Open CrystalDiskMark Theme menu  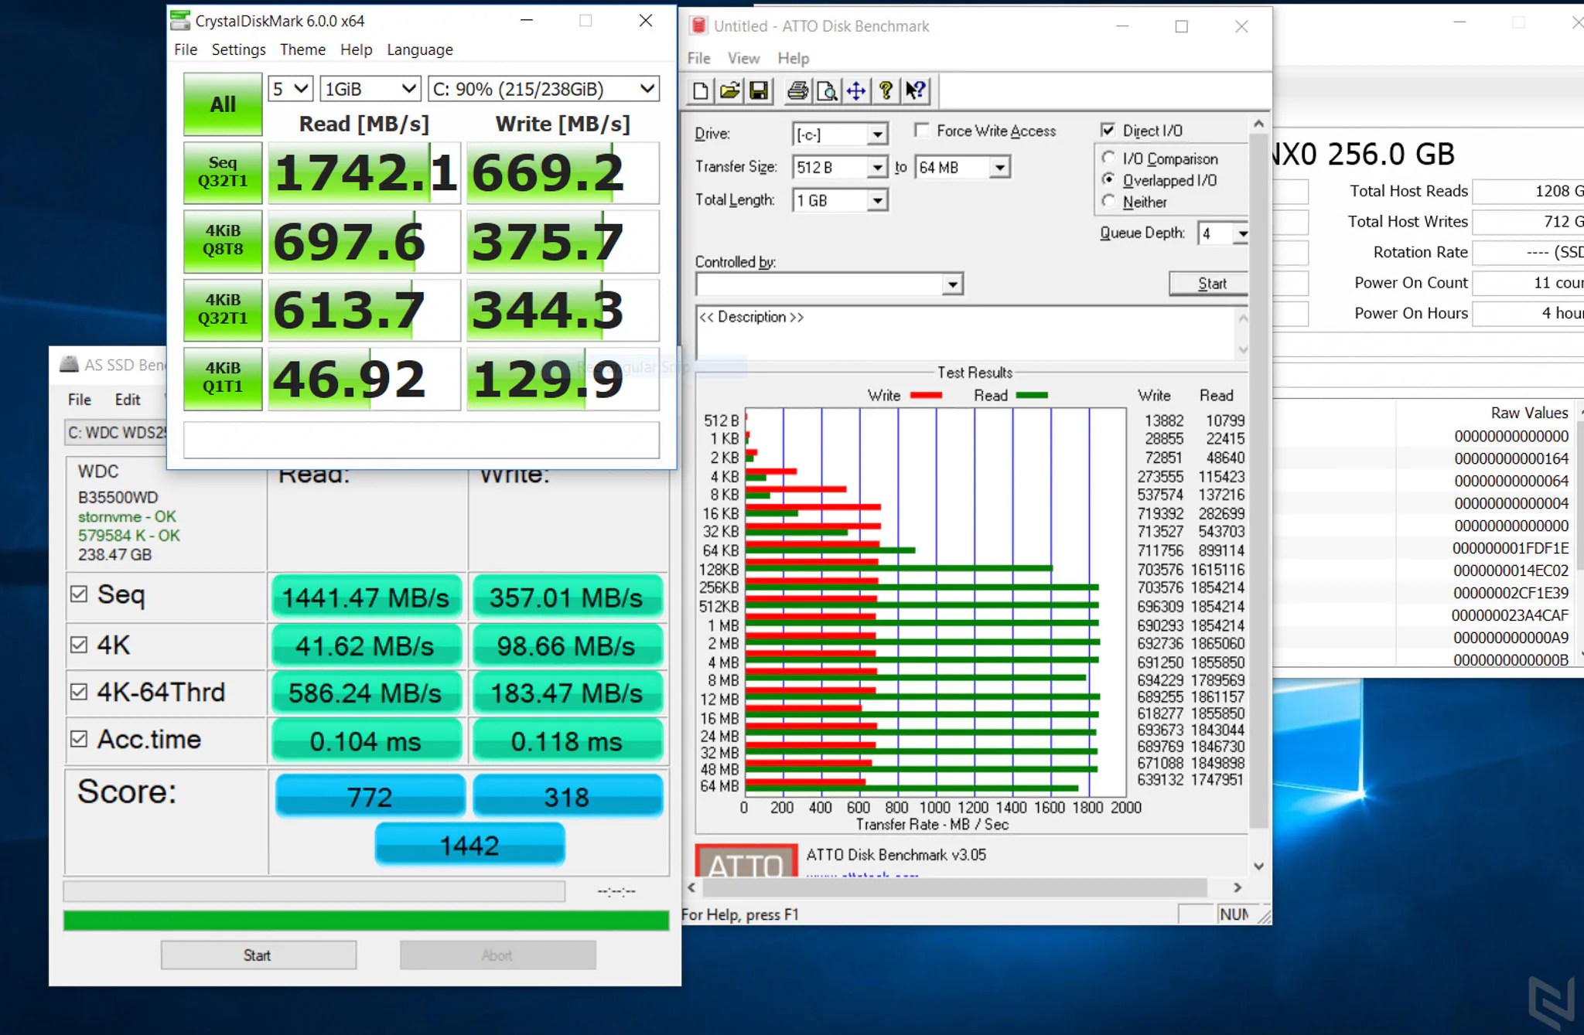[x=302, y=49]
